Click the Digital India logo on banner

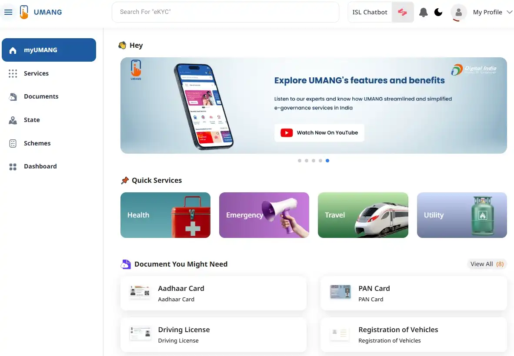click(474, 69)
